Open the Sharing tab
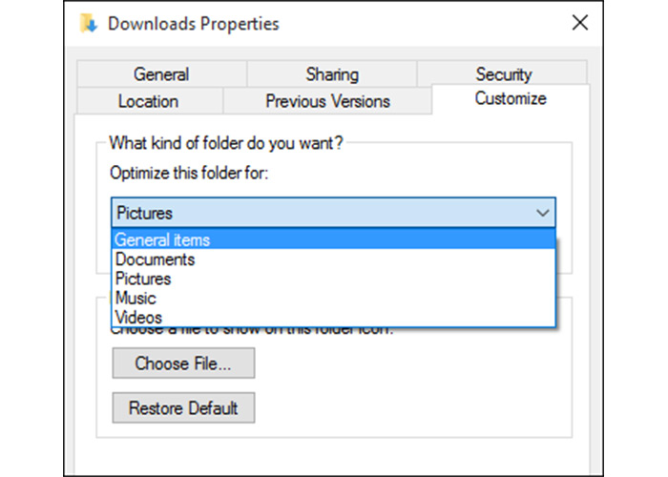 (332, 74)
